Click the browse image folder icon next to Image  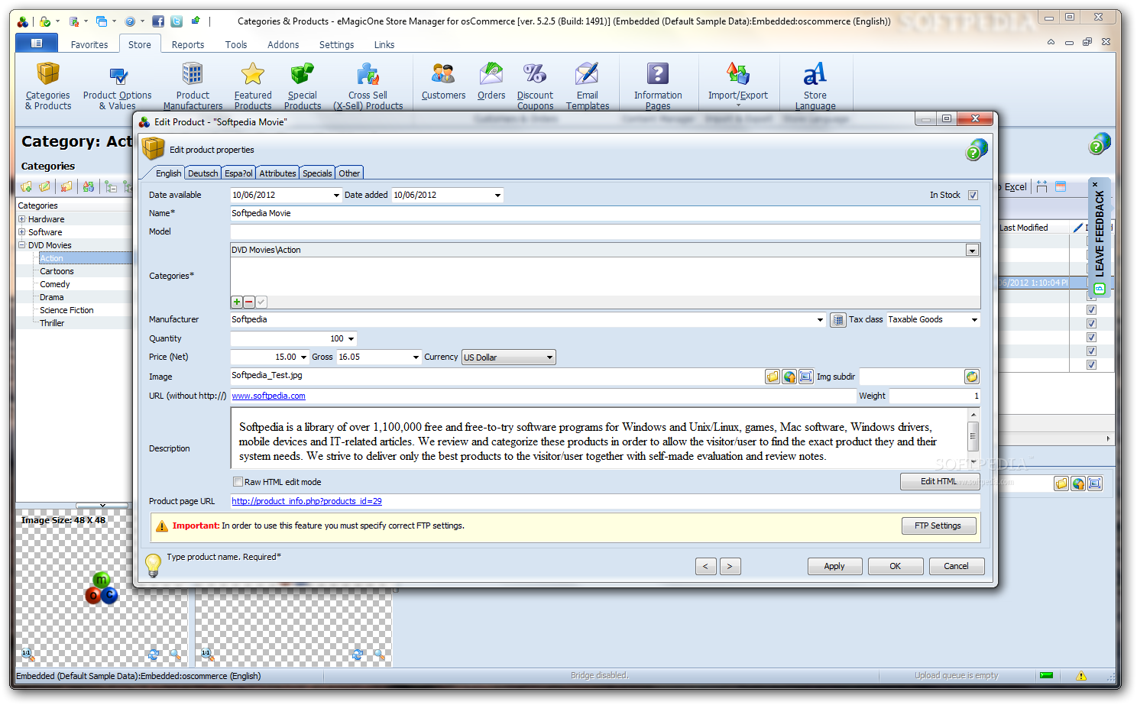(x=773, y=377)
